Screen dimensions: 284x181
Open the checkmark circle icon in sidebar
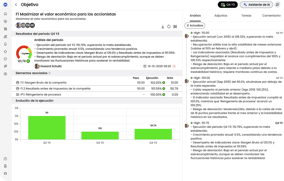(x=6, y=59)
